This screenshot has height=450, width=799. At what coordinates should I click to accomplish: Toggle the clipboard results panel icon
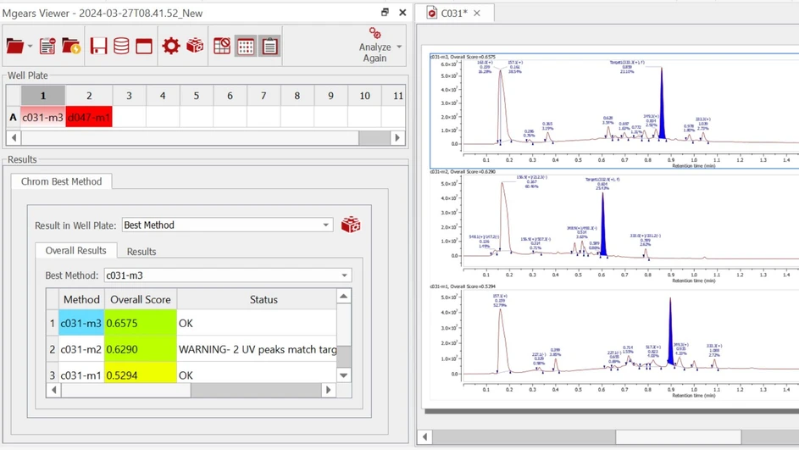point(269,47)
